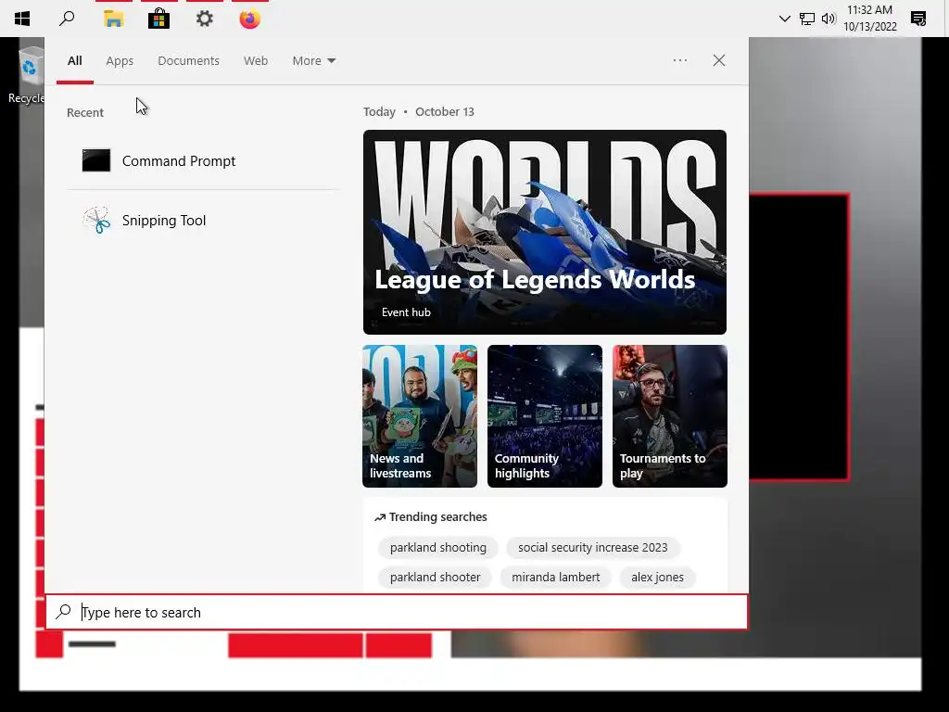Click the 'Recent' section label

84,112
